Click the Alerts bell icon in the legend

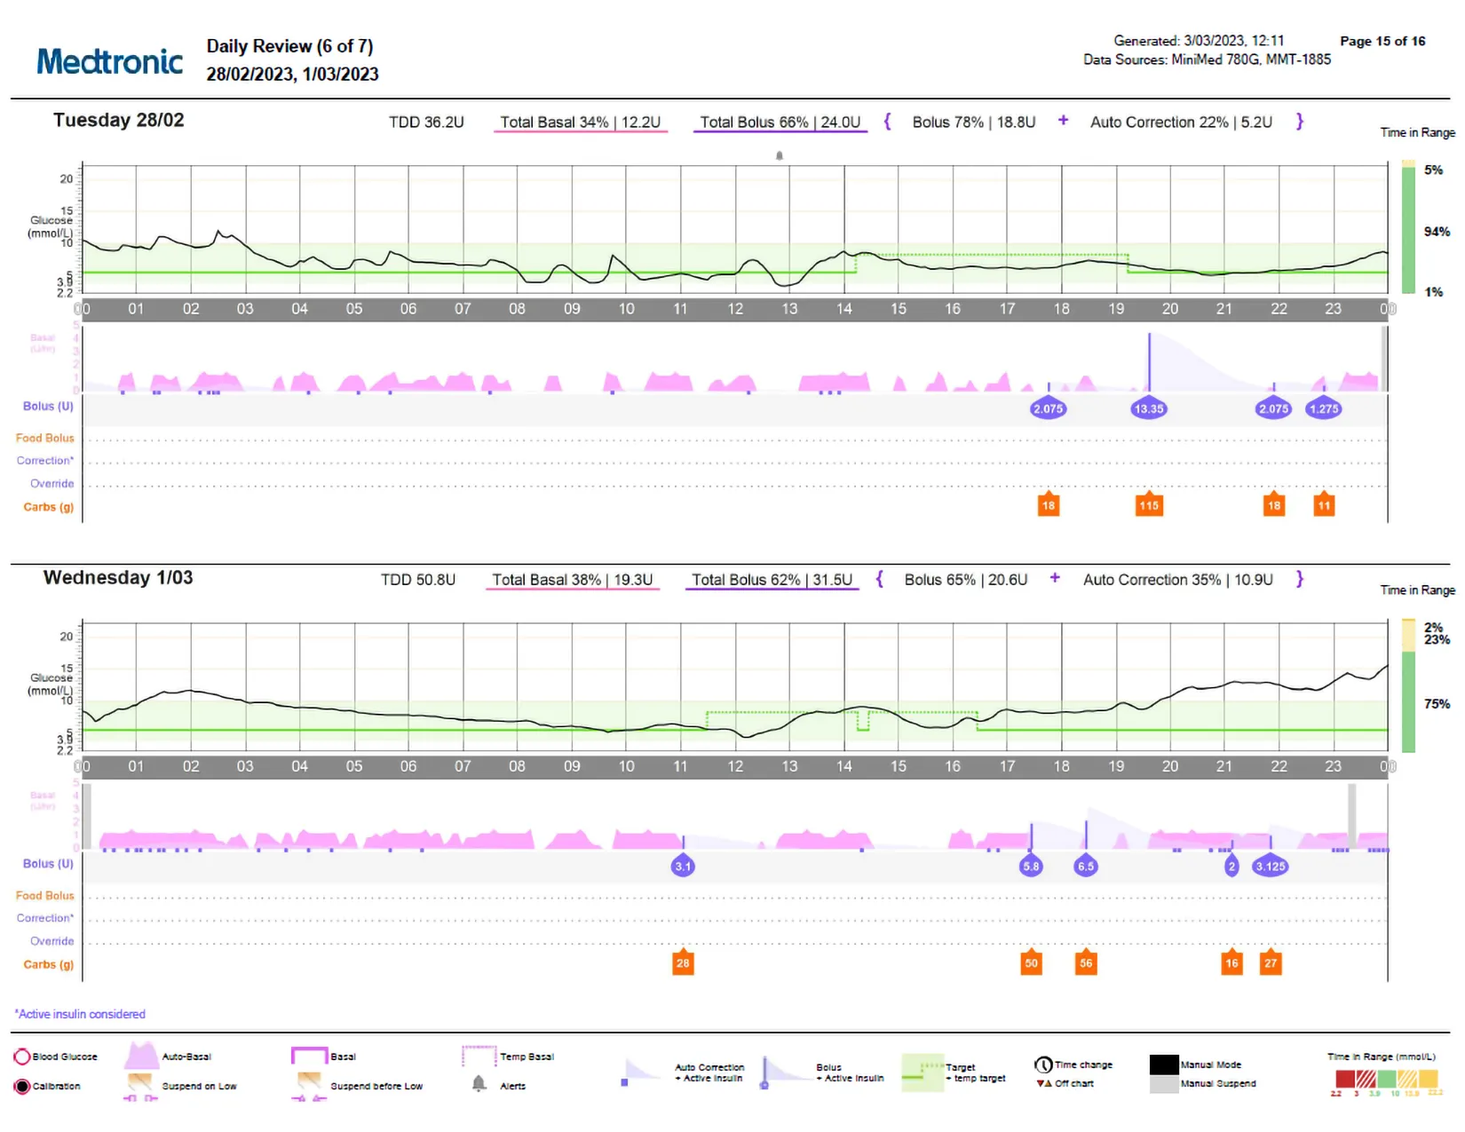pos(479,1085)
